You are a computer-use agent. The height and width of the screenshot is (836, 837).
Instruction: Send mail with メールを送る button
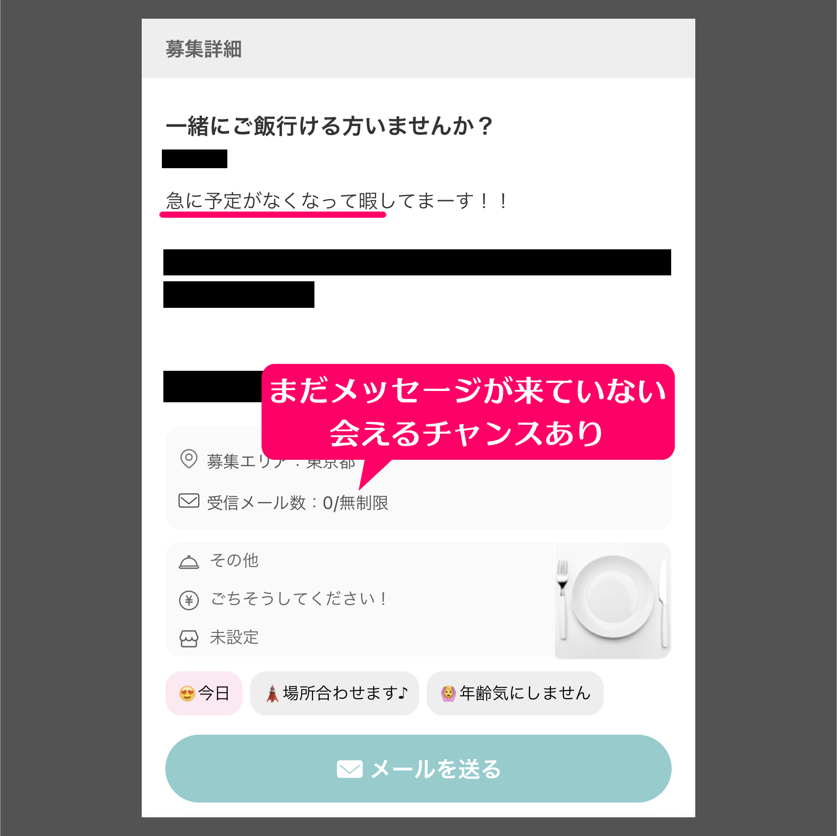(418, 769)
